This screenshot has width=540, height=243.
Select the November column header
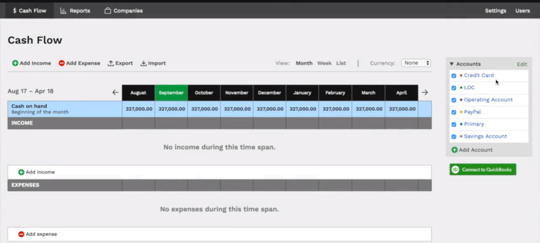pos(237,93)
